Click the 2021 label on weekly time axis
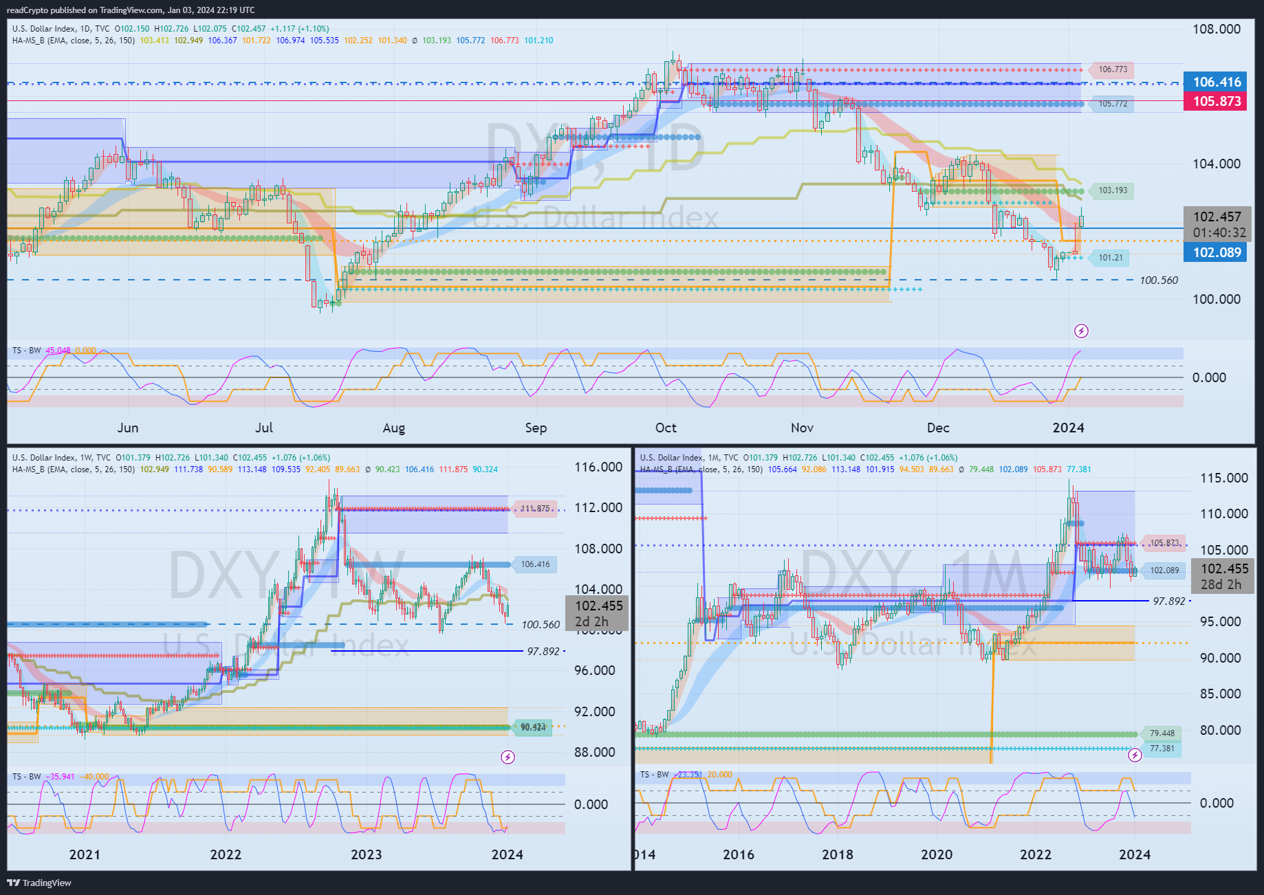This screenshot has width=1264, height=895. (85, 855)
